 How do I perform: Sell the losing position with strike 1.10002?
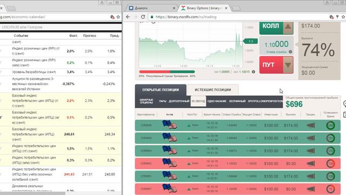[311, 164]
